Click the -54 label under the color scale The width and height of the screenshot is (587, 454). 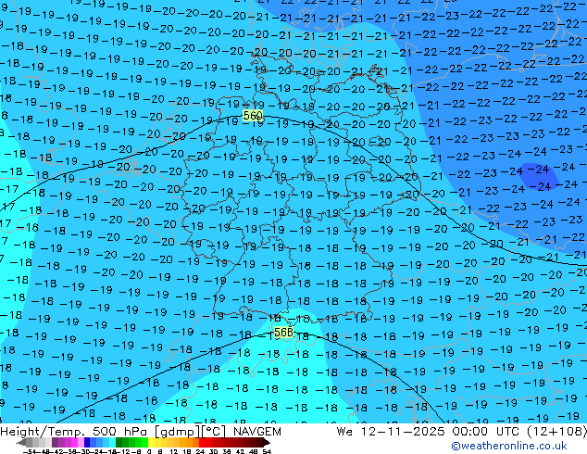(x=30, y=452)
